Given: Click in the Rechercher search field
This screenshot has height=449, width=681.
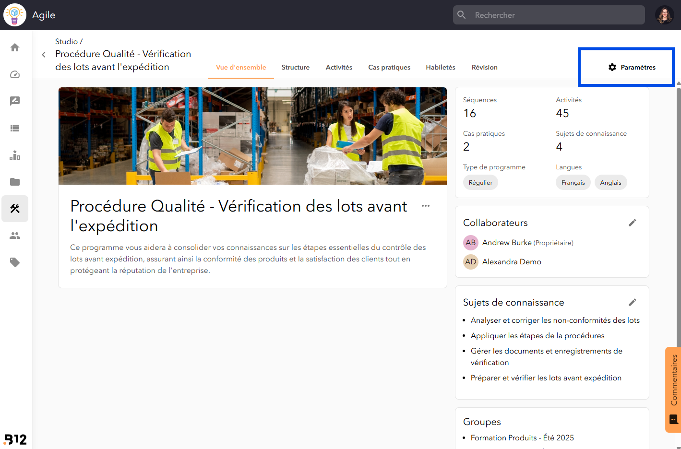Looking at the screenshot, I should coord(549,15).
